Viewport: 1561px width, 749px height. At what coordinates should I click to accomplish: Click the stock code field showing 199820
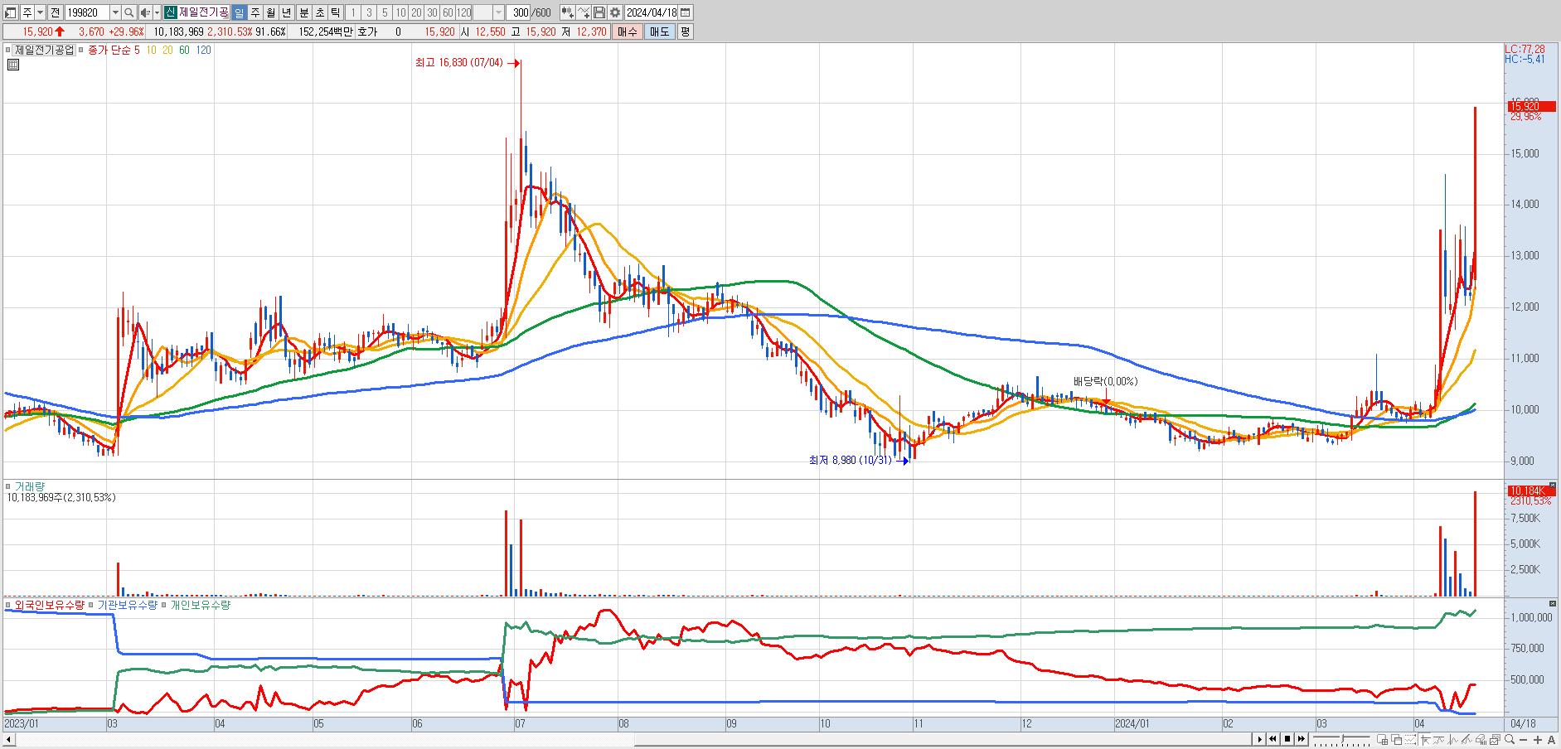point(87,12)
